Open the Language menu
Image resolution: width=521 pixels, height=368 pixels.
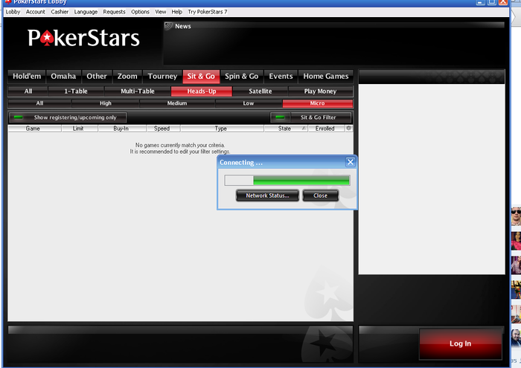point(86,12)
